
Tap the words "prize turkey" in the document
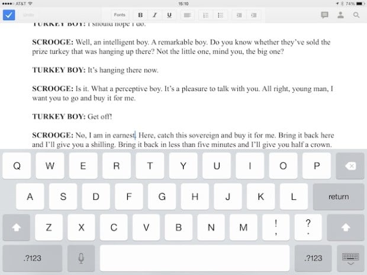click(50, 51)
